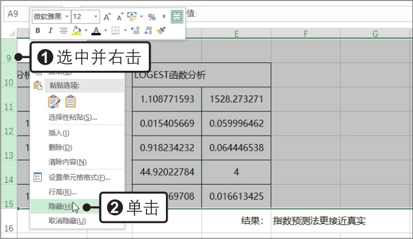This screenshot has height=239, width=413.
Task: Toggle italic formatting in mini toolbar
Action: [x=50, y=30]
